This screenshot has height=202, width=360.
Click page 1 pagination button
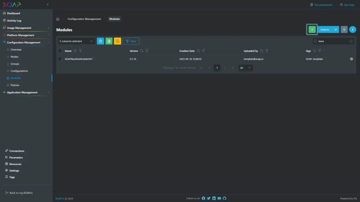[217, 68]
